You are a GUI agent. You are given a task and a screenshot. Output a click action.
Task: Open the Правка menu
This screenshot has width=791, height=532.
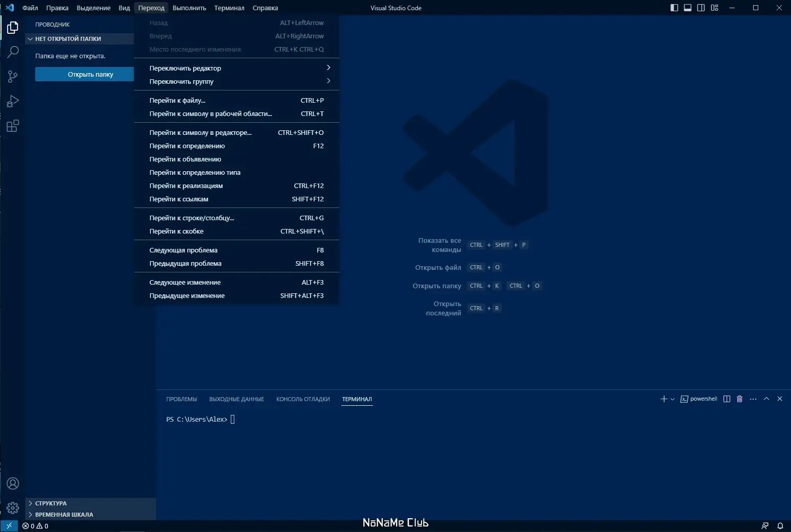pos(57,8)
